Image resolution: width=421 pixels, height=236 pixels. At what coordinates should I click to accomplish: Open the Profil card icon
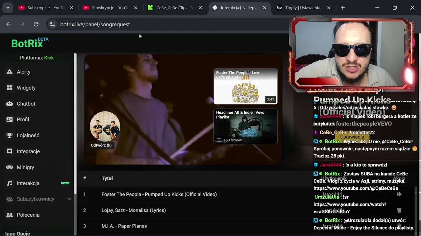click(x=10, y=120)
